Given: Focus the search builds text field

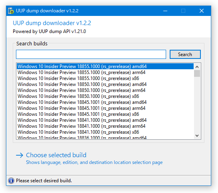Looking at the screenshot, I should tap(91, 54).
